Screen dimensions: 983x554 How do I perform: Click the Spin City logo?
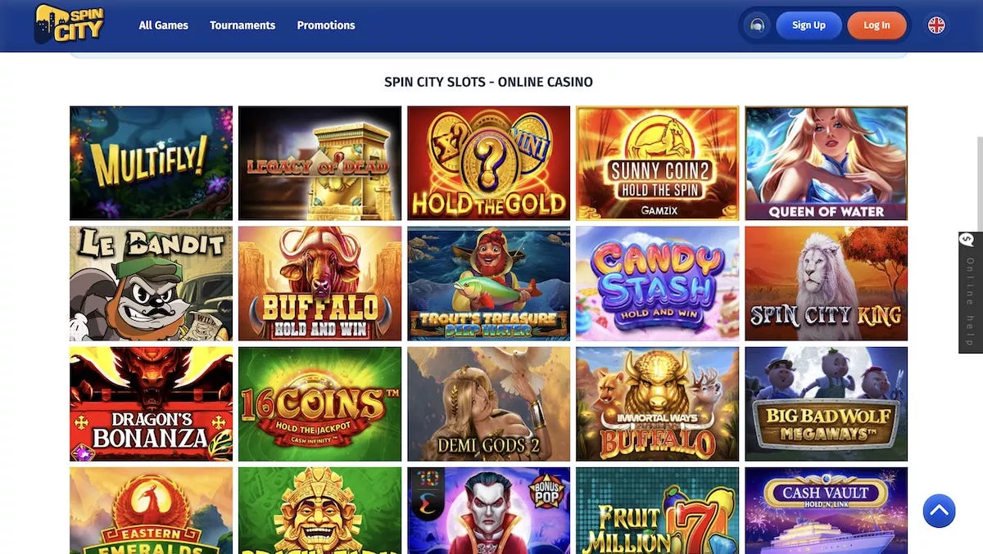coord(70,25)
